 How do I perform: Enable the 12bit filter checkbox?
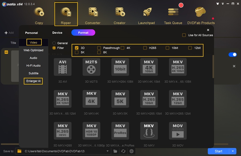(x=190, y=48)
